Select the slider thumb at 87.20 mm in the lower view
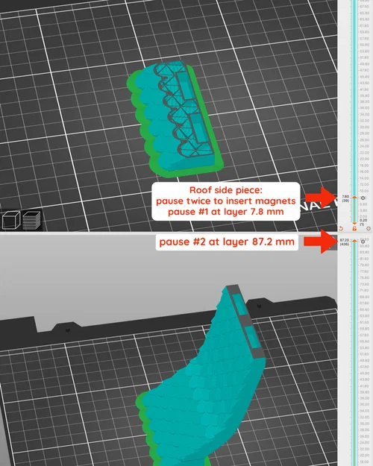This screenshot has width=373, height=466. [x=354, y=240]
